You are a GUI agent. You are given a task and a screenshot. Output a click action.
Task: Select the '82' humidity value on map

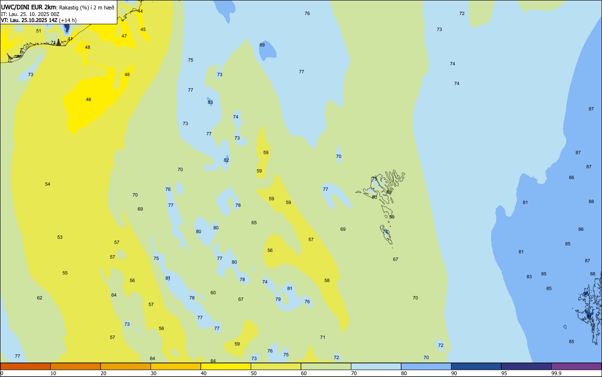226,160
